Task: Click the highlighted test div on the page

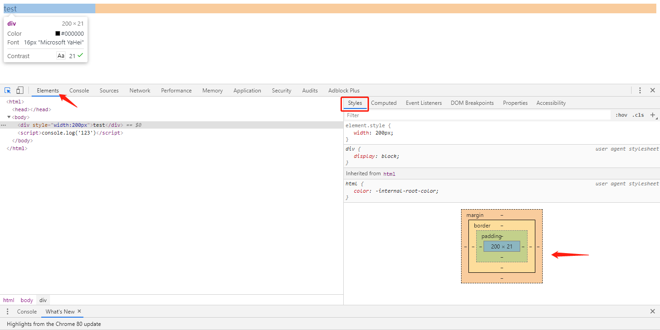Action: [49, 8]
